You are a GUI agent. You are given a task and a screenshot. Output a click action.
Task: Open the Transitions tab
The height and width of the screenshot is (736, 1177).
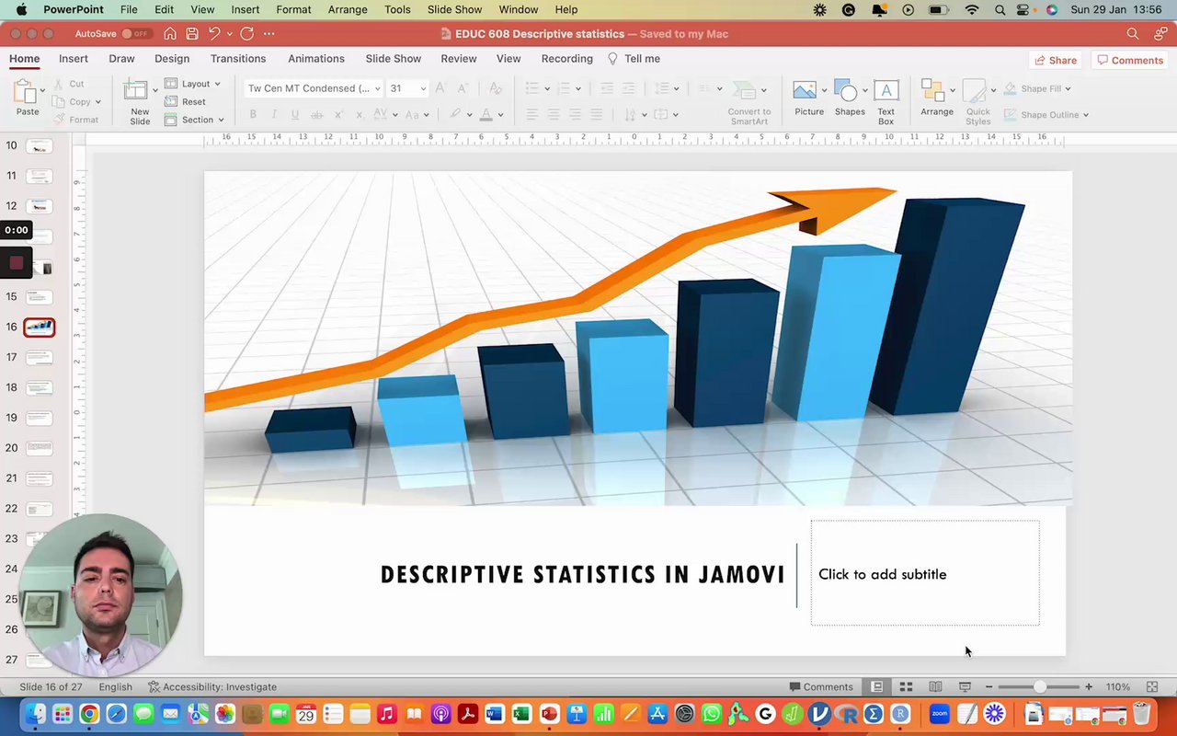click(238, 59)
